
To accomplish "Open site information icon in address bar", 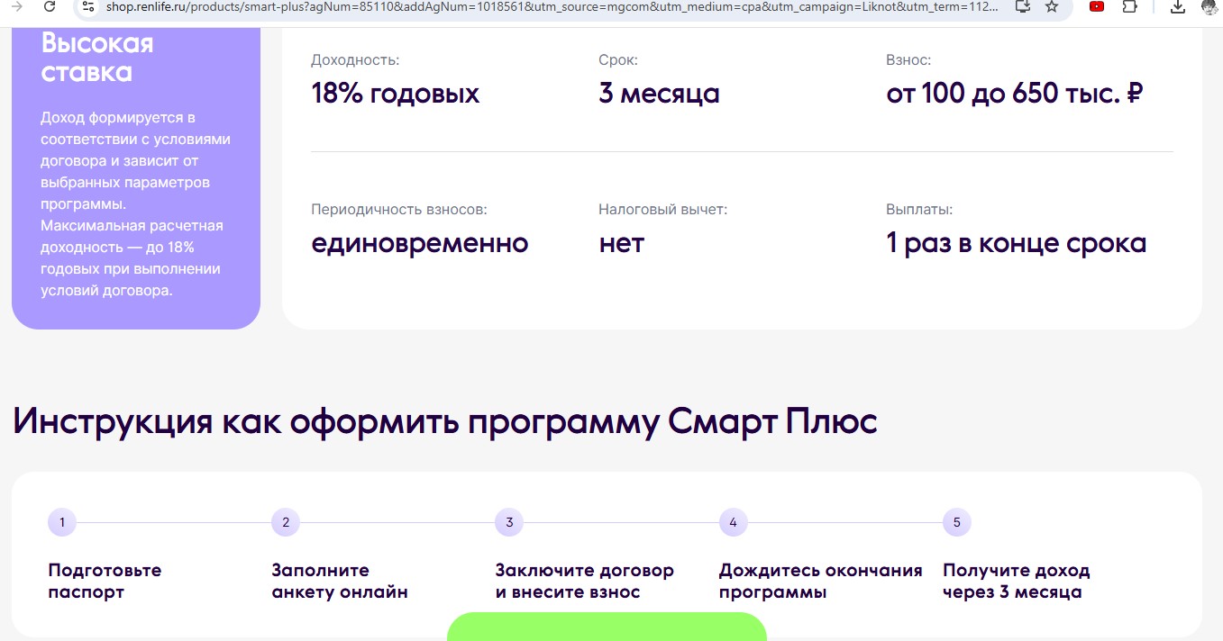I will tap(88, 6).
